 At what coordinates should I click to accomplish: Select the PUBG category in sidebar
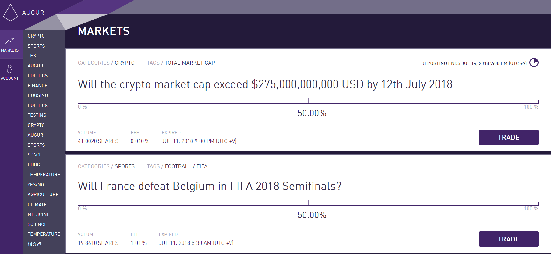pos(34,165)
